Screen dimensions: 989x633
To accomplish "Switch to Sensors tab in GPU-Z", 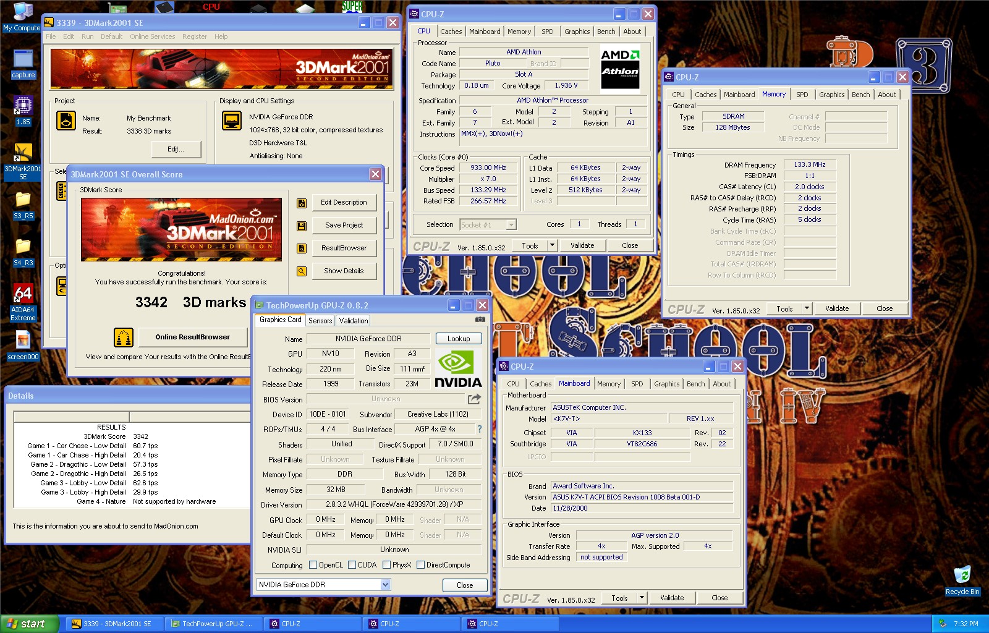I will click(x=320, y=321).
